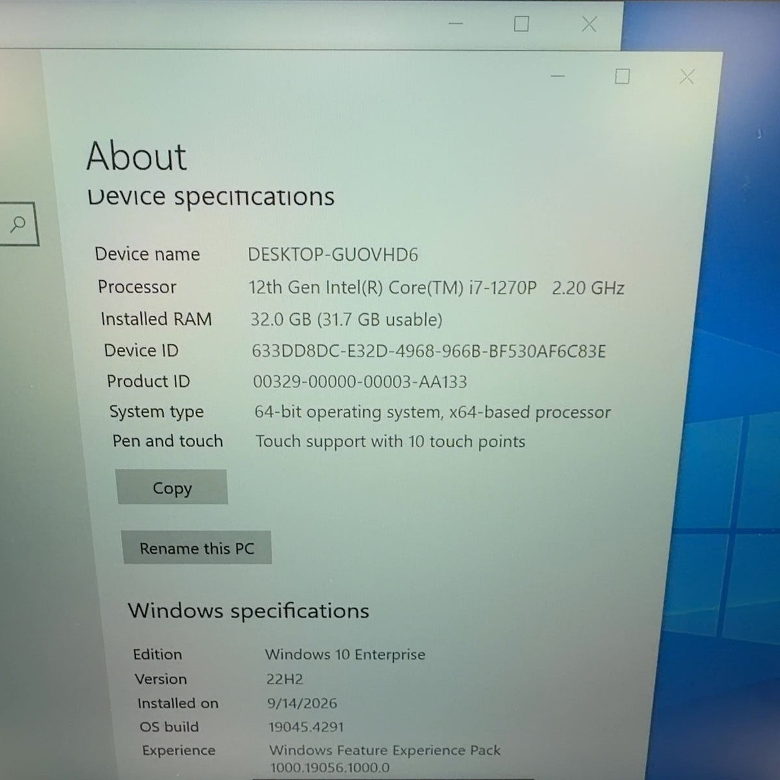Click the Pen and touch label

coord(168,441)
